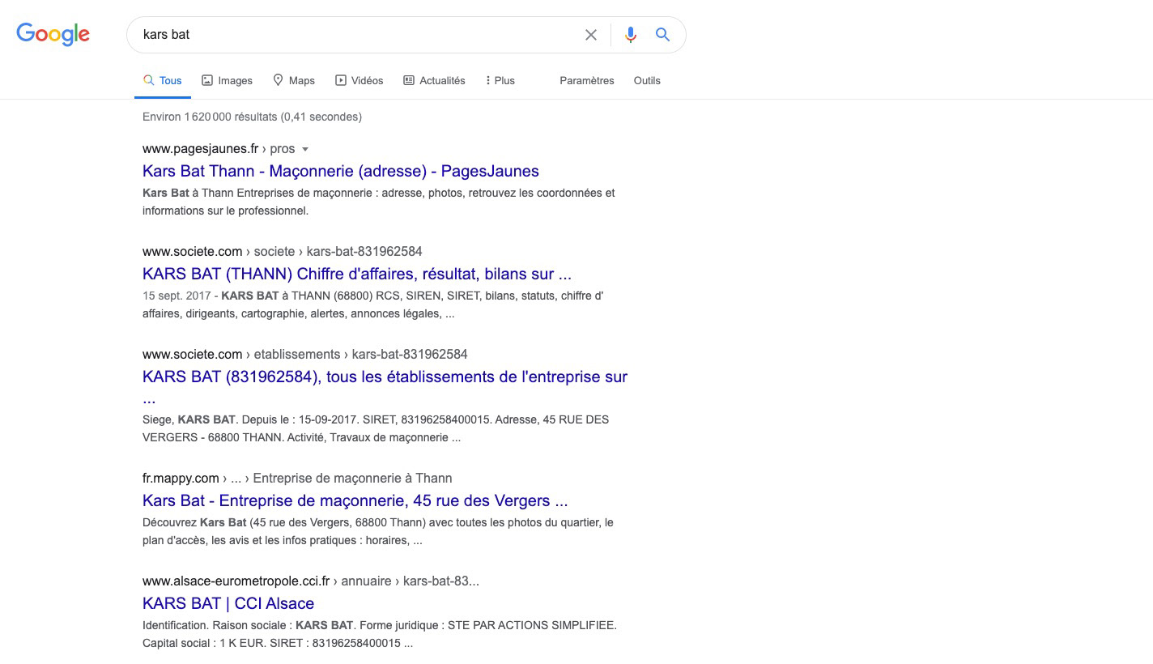Open KARS BAT (THANN) Chiffre d'affaires link
1153x664 pixels.
point(356,274)
